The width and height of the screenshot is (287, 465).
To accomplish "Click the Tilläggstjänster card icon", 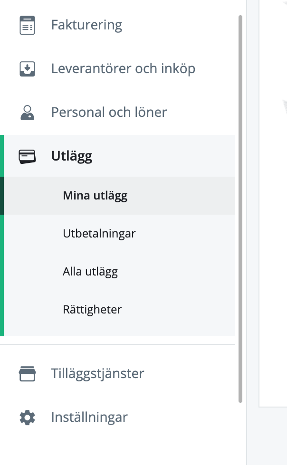I will [27, 374].
